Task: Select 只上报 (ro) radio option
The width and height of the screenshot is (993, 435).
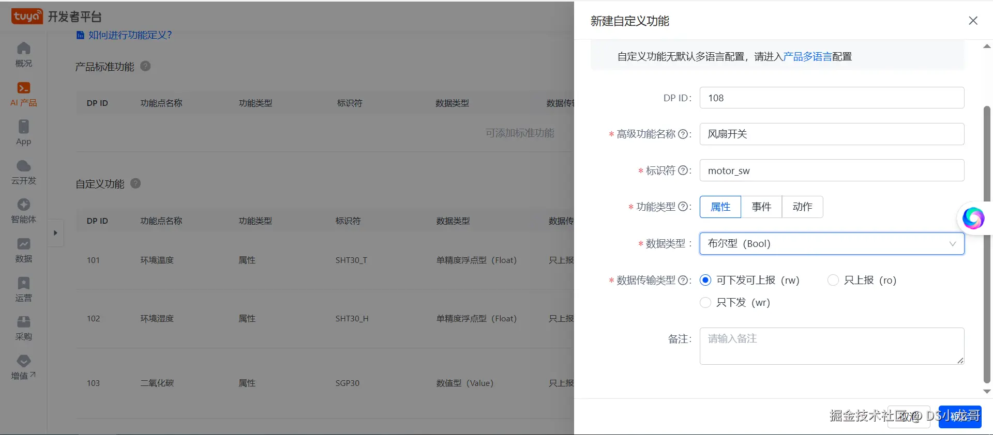Action: tap(833, 280)
